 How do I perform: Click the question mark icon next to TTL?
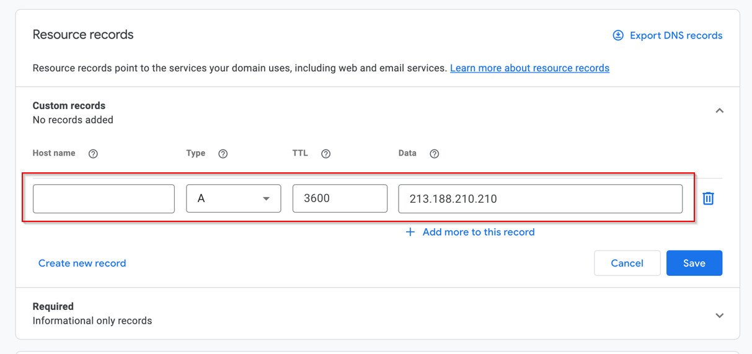[325, 154]
